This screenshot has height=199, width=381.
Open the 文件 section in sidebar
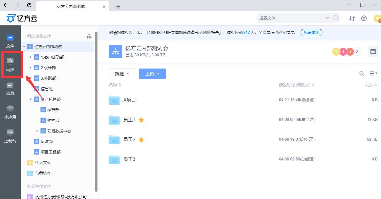(10, 42)
